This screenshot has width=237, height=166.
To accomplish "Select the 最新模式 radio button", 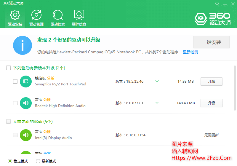I will coord(38,161).
